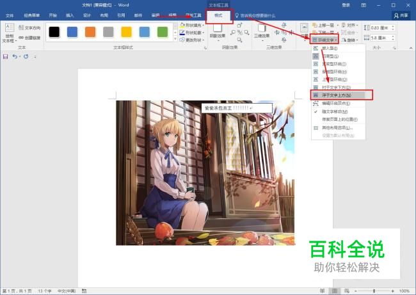Click the 3-D tilt right icon

291,33
